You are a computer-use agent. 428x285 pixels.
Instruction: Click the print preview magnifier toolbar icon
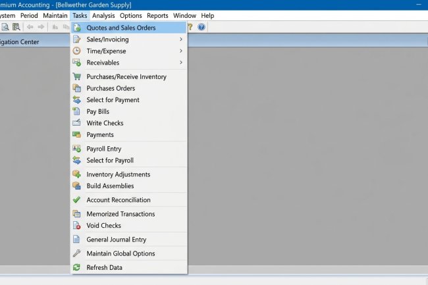[x=5, y=27]
